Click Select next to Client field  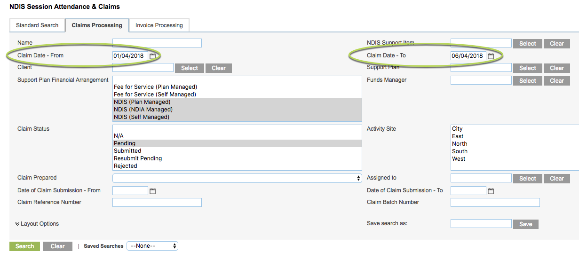point(190,68)
